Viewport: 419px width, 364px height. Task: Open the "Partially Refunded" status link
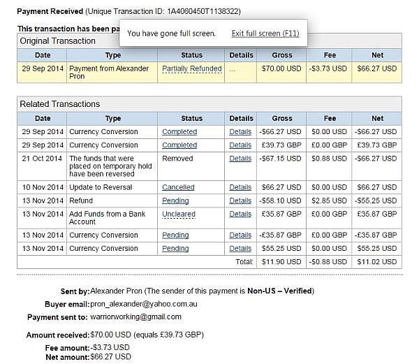click(191, 69)
